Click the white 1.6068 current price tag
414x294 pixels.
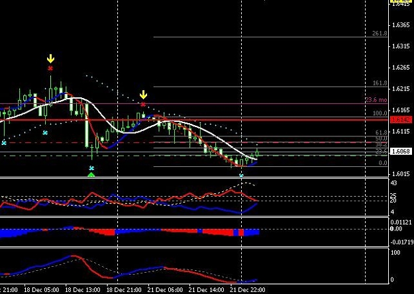point(401,151)
